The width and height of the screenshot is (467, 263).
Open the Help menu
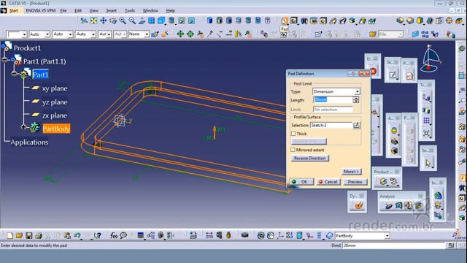pos(170,10)
